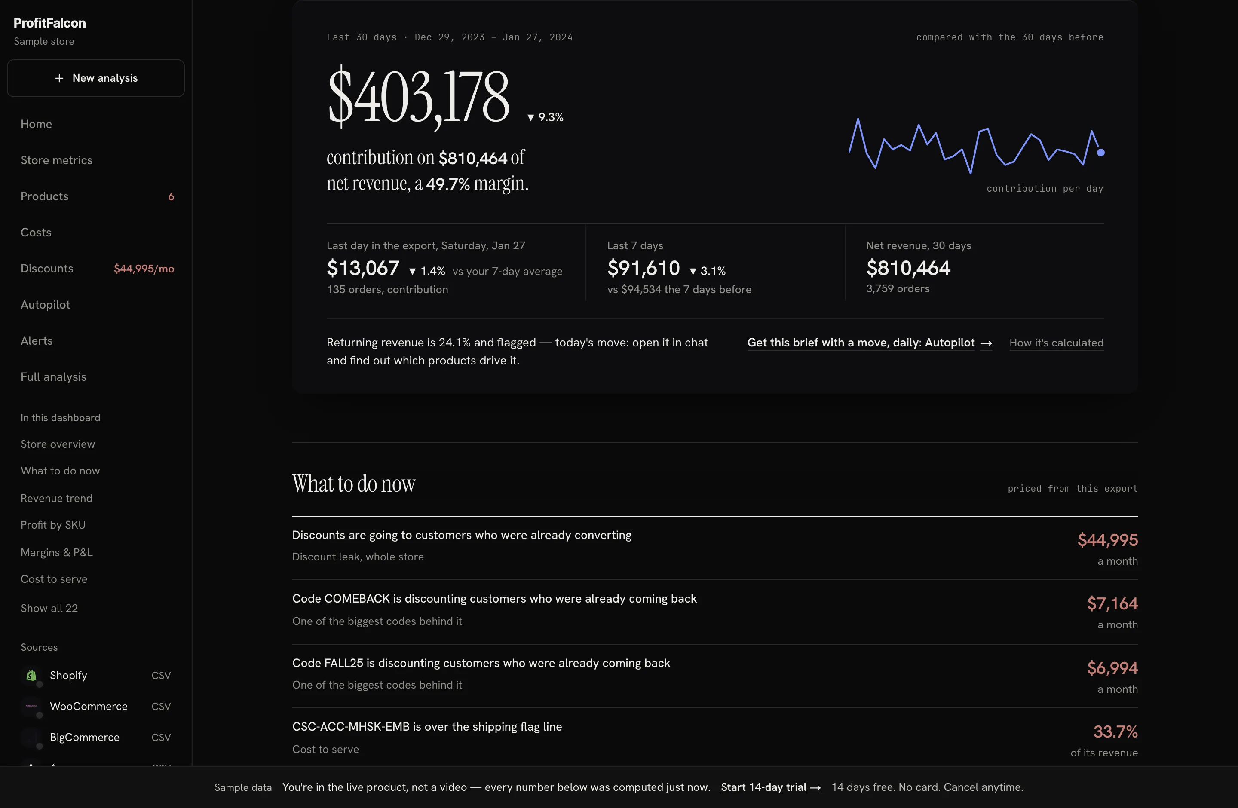Click the Shopify logo icon in Sources
Image resolution: width=1238 pixels, height=808 pixels.
coord(31,675)
